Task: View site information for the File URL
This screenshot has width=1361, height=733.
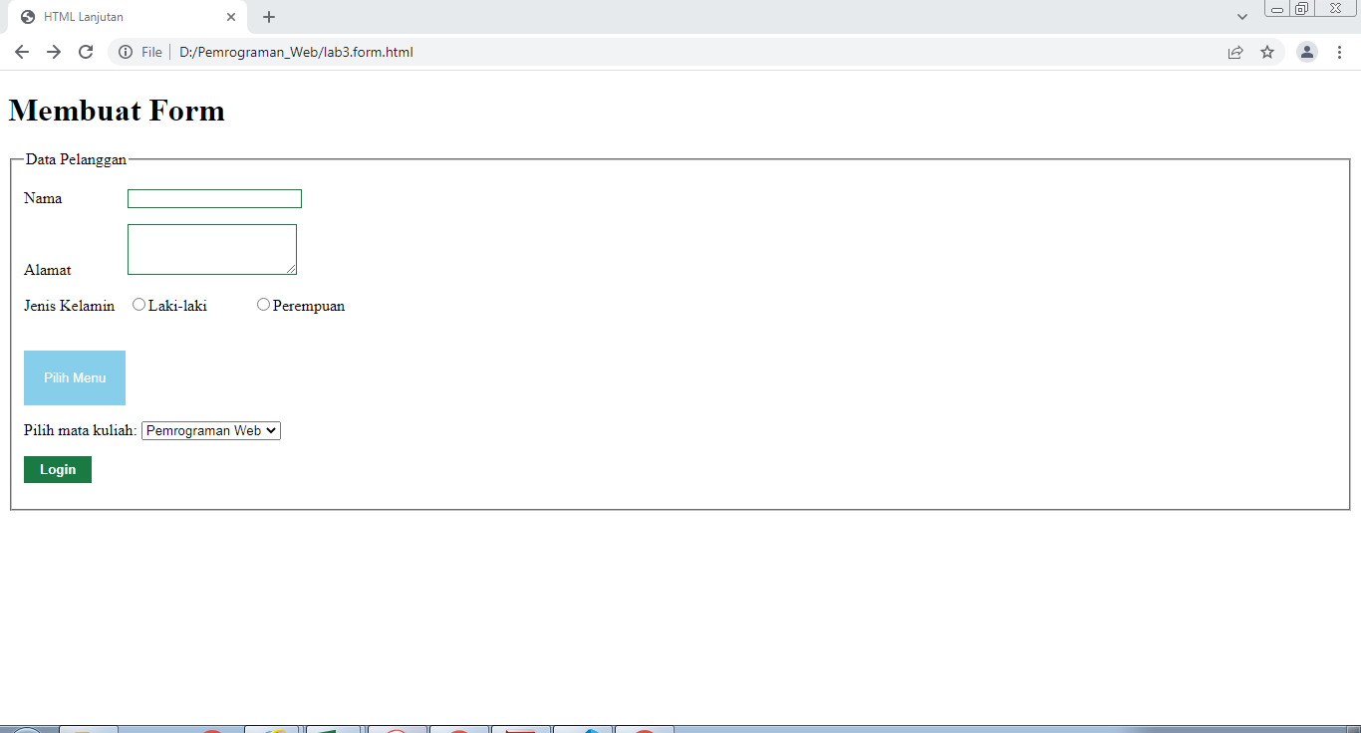Action: point(126,52)
